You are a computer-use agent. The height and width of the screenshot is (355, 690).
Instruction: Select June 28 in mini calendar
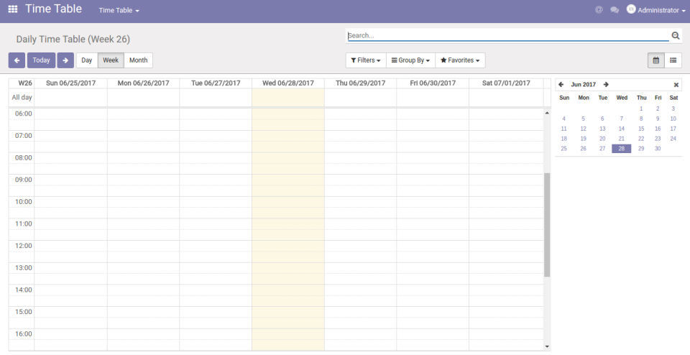pyautogui.click(x=621, y=149)
